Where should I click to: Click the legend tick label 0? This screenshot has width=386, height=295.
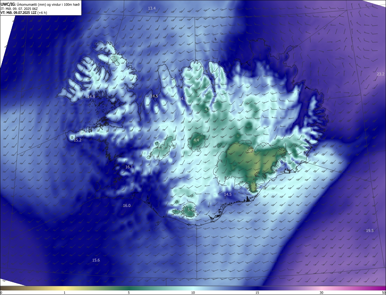pyautogui.click(x=1, y=293)
